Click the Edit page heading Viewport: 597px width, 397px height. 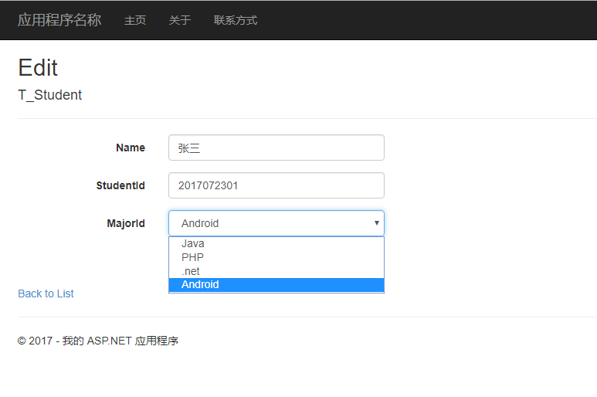[38, 67]
